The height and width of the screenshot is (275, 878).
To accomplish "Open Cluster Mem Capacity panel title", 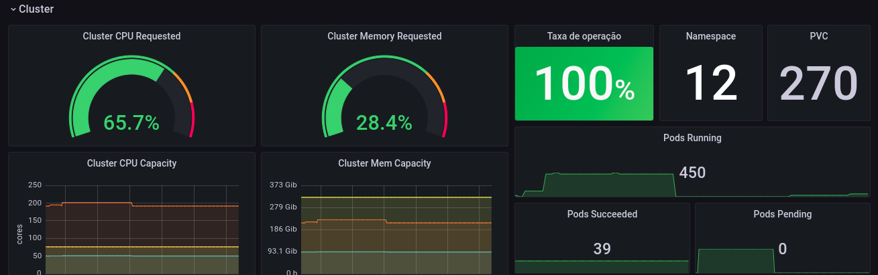I will coord(384,163).
